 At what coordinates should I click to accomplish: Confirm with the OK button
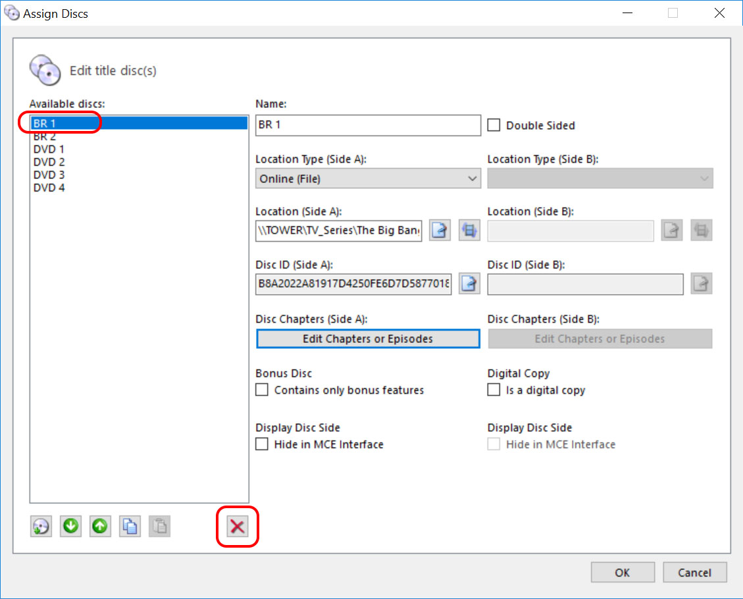623,573
